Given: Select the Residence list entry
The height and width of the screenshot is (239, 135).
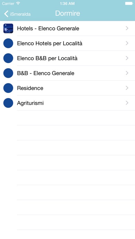Looking at the screenshot, I should pyautogui.click(x=67, y=88).
